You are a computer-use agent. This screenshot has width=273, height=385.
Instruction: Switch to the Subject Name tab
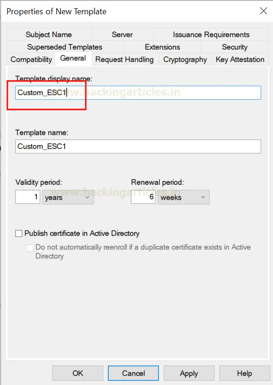pyautogui.click(x=49, y=34)
